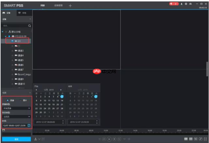
Task: Click the reverse playback button
Action: (104, 139)
